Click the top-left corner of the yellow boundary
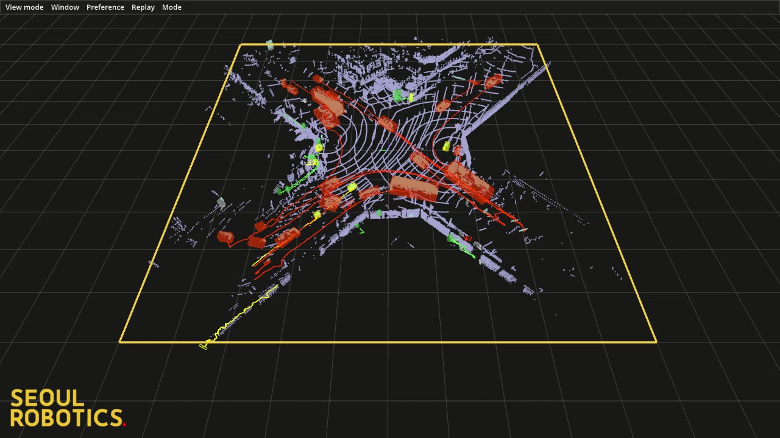The height and width of the screenshot is (438, 780). pos(241,44)
